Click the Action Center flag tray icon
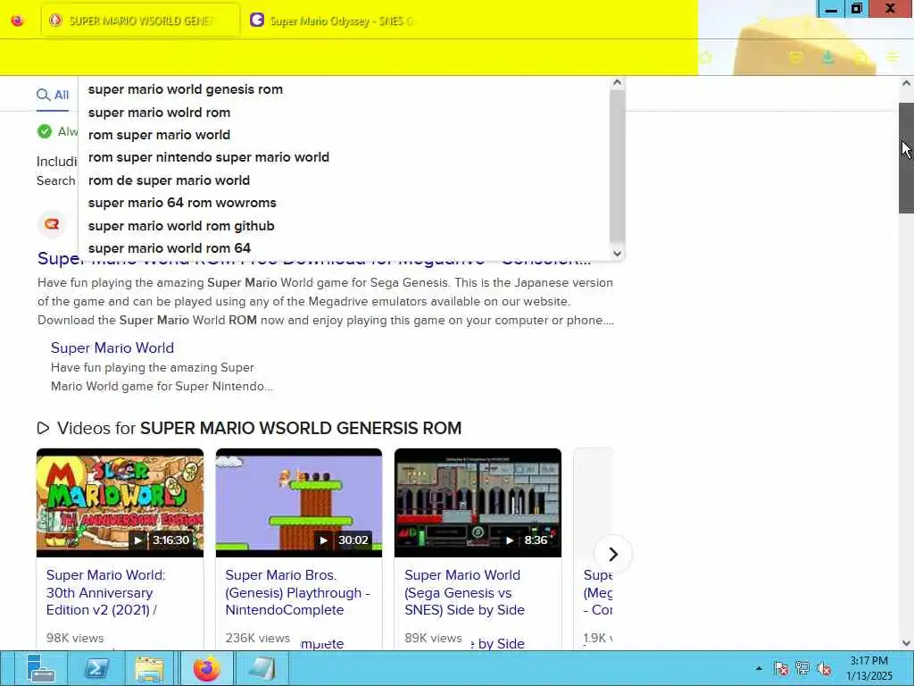Viewport: 914px width, 686px height. click(x=781, y=668)
